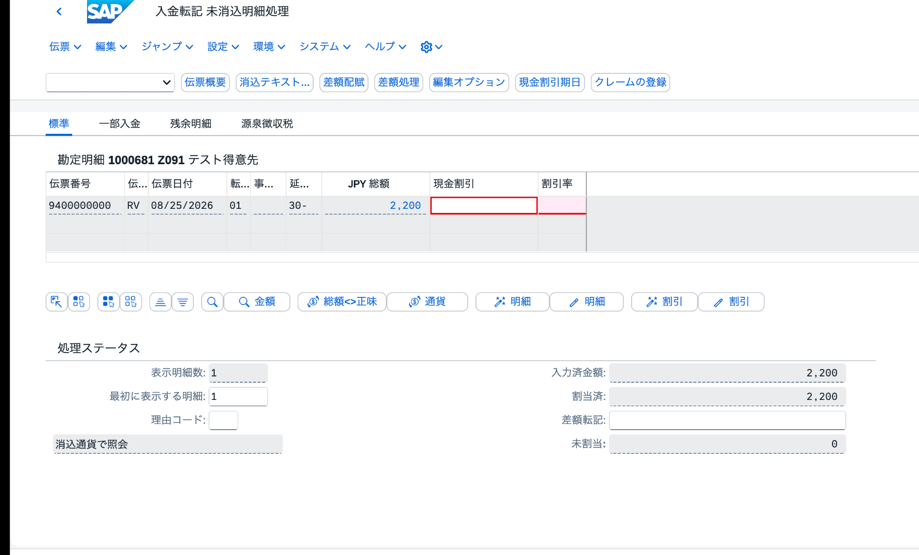This screenshot has width=919, height=555.
Task: Switch to the 一部入金 tab
Action: pos(120,124)
